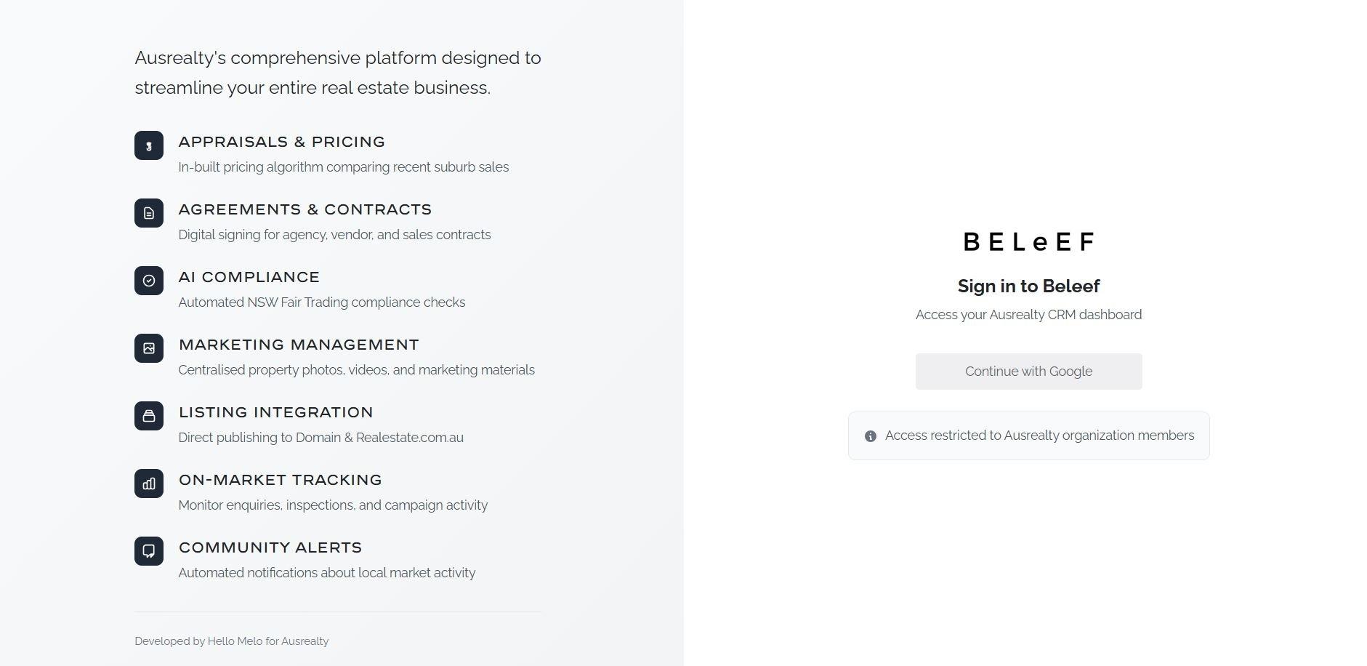The width and height of the screenshot is (1367, 666).
Task: Click the AI Compliance heading
Action: click(249, 277)
